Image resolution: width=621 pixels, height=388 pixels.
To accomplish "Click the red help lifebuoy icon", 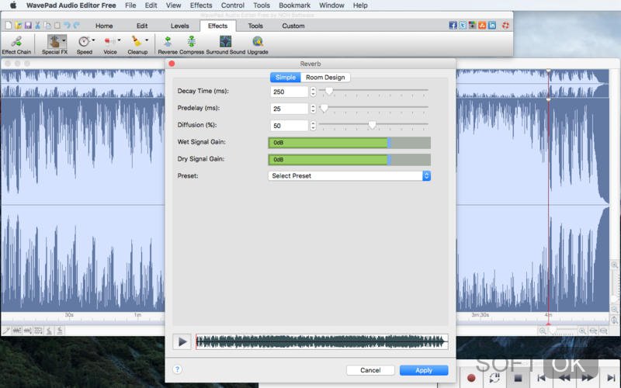I will [506, 26].
